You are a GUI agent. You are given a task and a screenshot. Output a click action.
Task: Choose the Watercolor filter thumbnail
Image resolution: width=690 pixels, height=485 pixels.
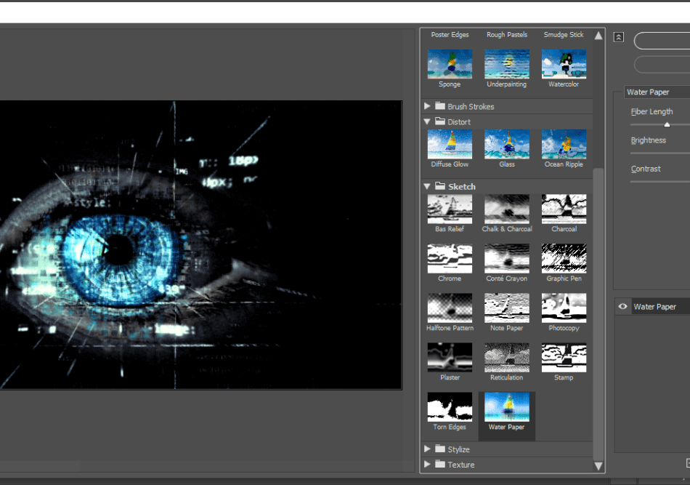tap(564, 64)
